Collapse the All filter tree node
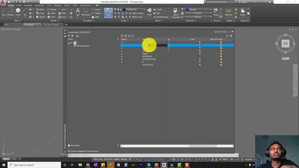299x168 pixels. pyautogui.click(x=69, y=43)
